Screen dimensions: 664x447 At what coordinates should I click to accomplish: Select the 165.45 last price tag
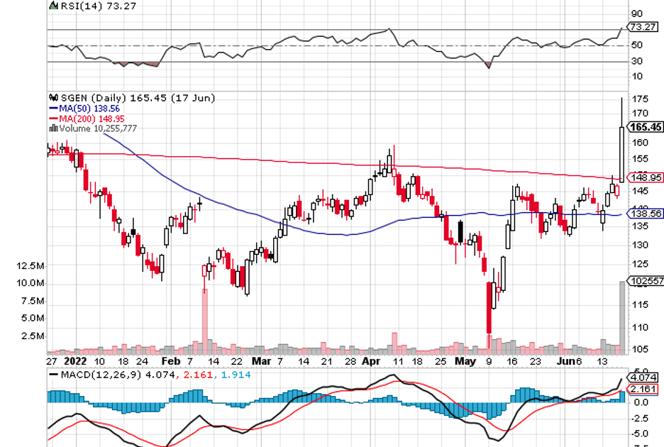tap(646, 127)
